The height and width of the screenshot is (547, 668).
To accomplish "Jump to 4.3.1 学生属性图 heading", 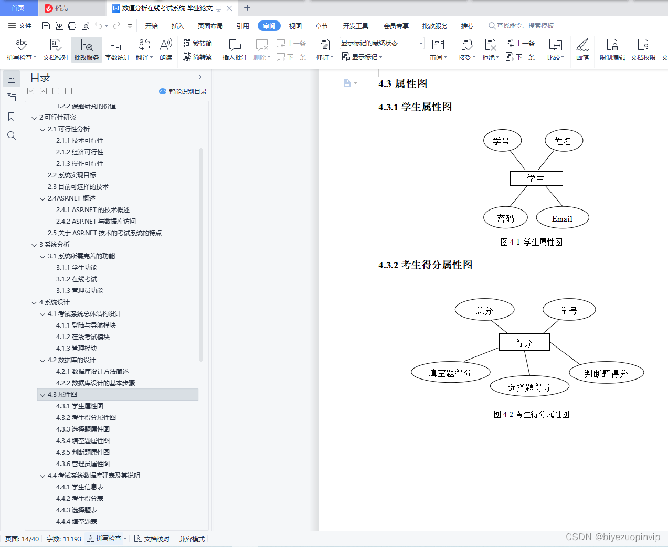I will point(80,406).
